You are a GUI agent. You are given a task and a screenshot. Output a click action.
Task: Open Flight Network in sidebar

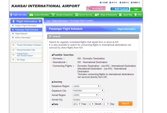tap(26, 34)
